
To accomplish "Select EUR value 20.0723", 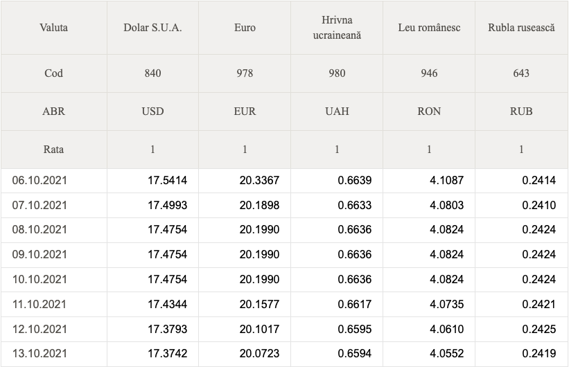I will coord(259,354).
